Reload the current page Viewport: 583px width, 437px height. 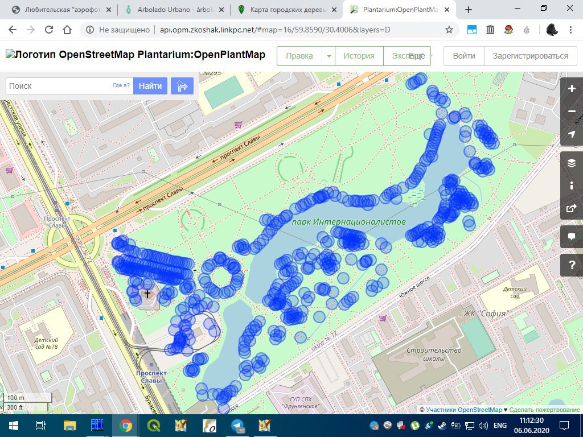click(49, 30)
